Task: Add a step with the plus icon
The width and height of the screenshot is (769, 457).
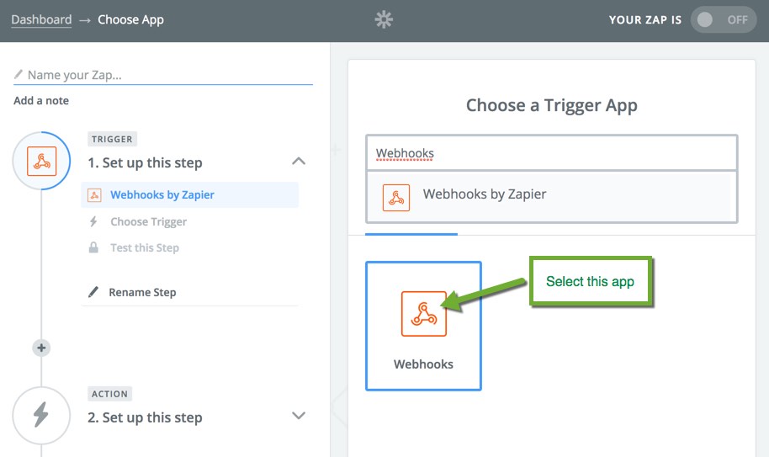Action: [41, 348]
